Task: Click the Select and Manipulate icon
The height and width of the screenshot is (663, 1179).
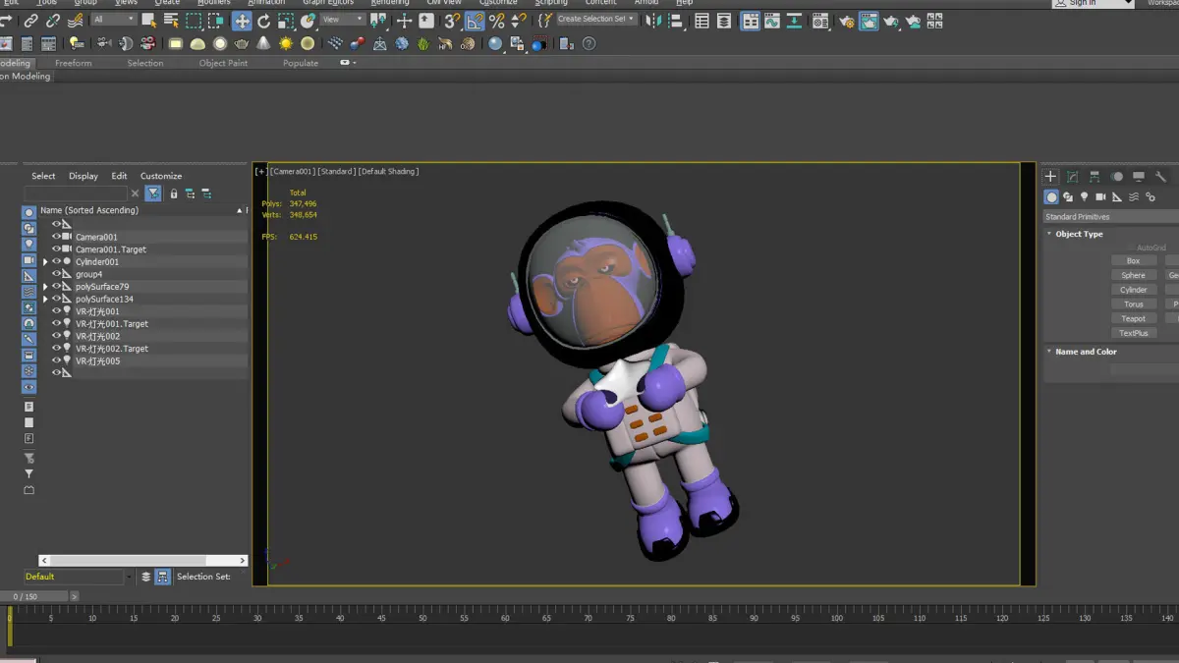Action: (404, 21)
